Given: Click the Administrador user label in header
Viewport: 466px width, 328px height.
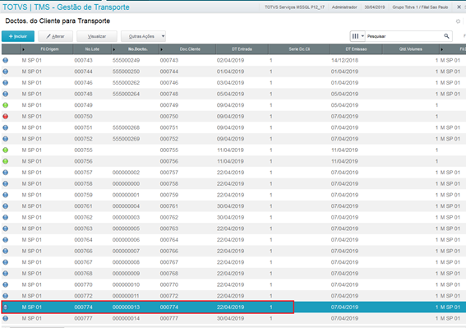Looking at the screenshot, I should (344, 7).
